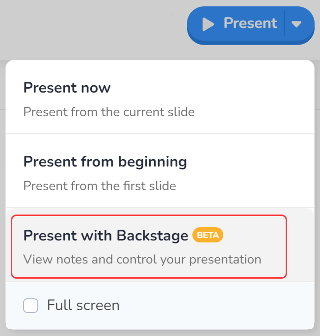Click the "Present with Backstage" heading
The image size is (320, 336).
click(106, 236)
